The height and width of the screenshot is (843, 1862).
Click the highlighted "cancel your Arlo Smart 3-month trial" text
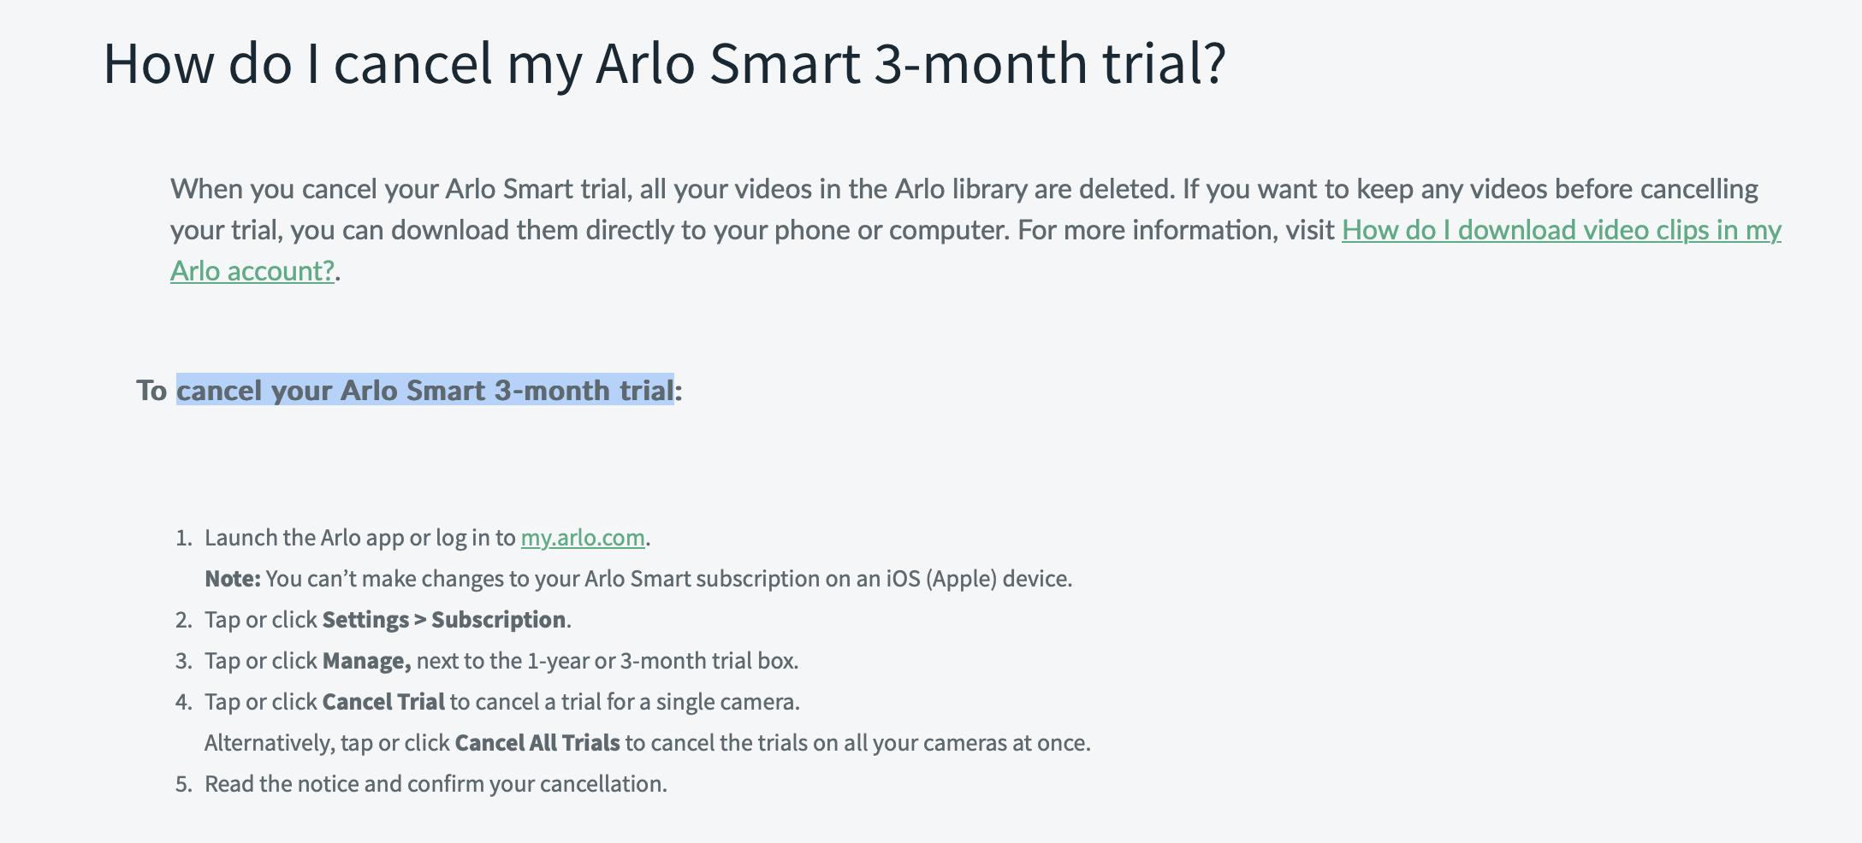(x=424, y=390)
